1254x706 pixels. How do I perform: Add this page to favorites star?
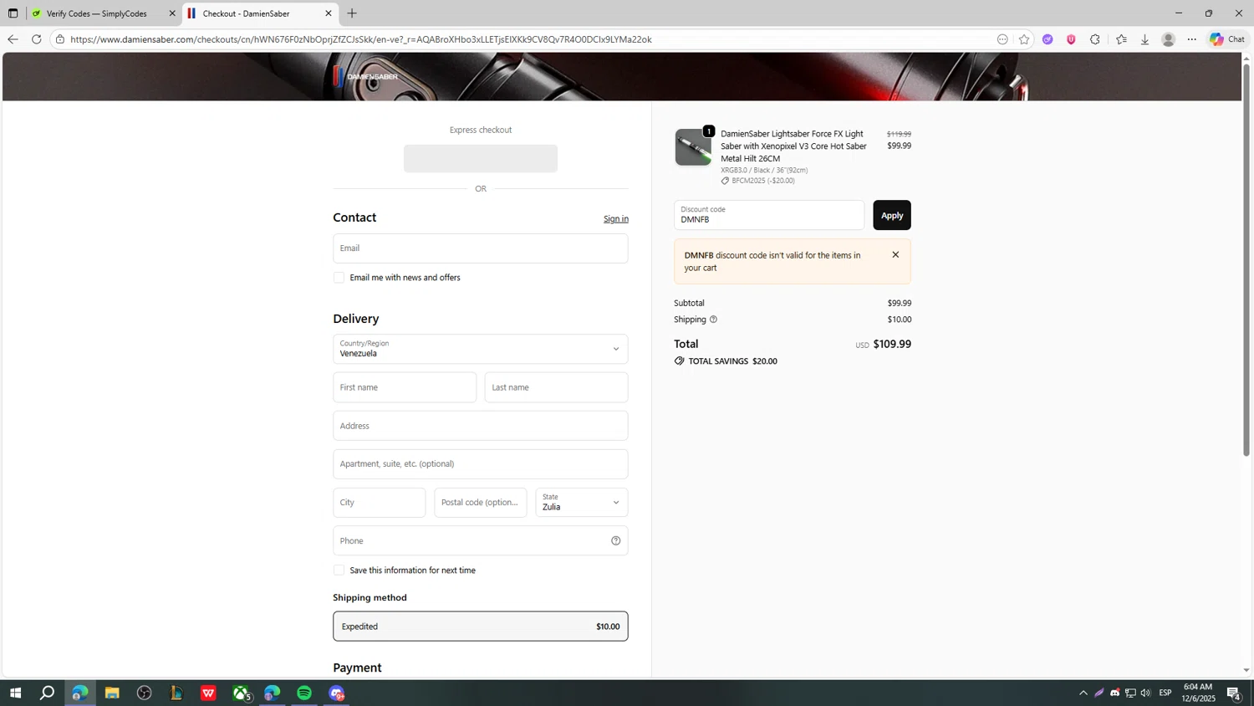[1024, 39]
